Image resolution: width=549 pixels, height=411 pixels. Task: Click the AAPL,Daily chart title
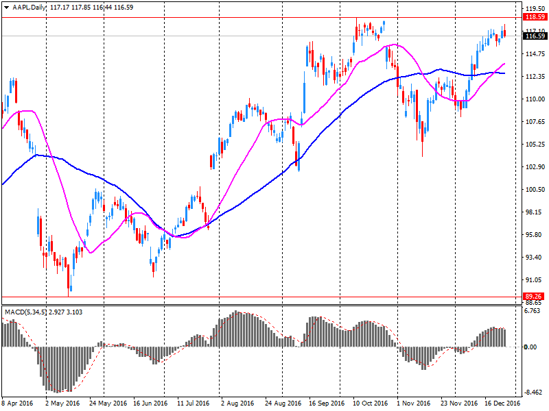(30, 7)
